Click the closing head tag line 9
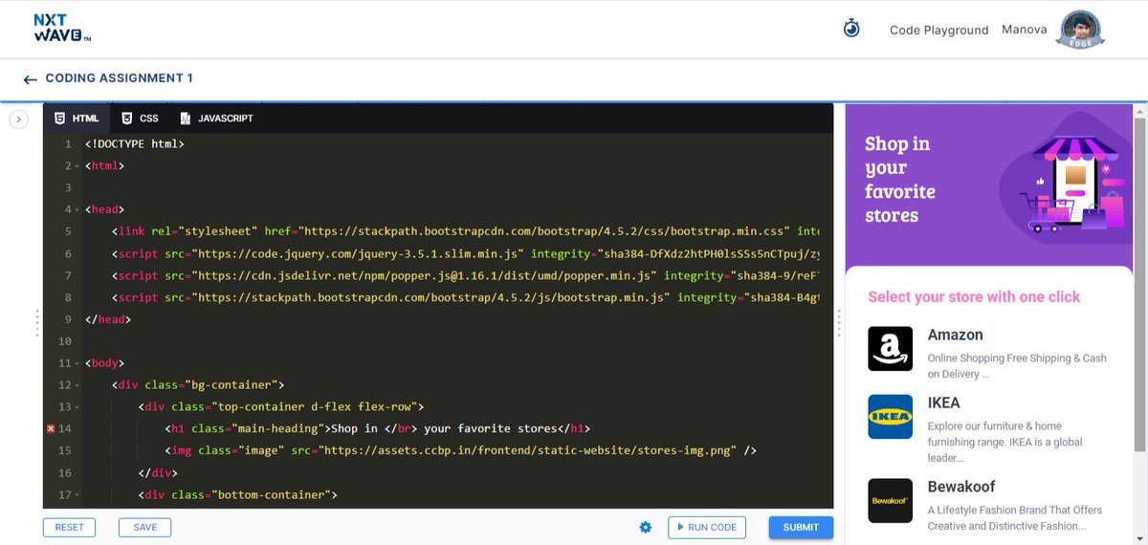Screen dimensions: 1148x545 (107, 319)
